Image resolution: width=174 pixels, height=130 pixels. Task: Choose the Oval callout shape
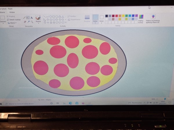(x=60, y=23)
